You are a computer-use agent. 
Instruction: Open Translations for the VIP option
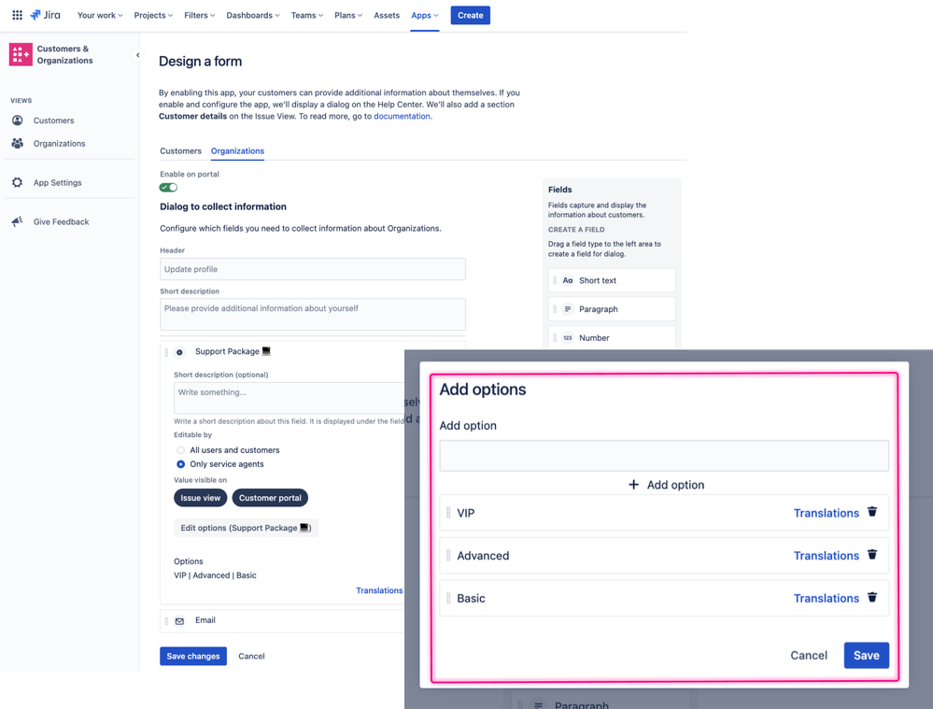[x=827, y=513]
